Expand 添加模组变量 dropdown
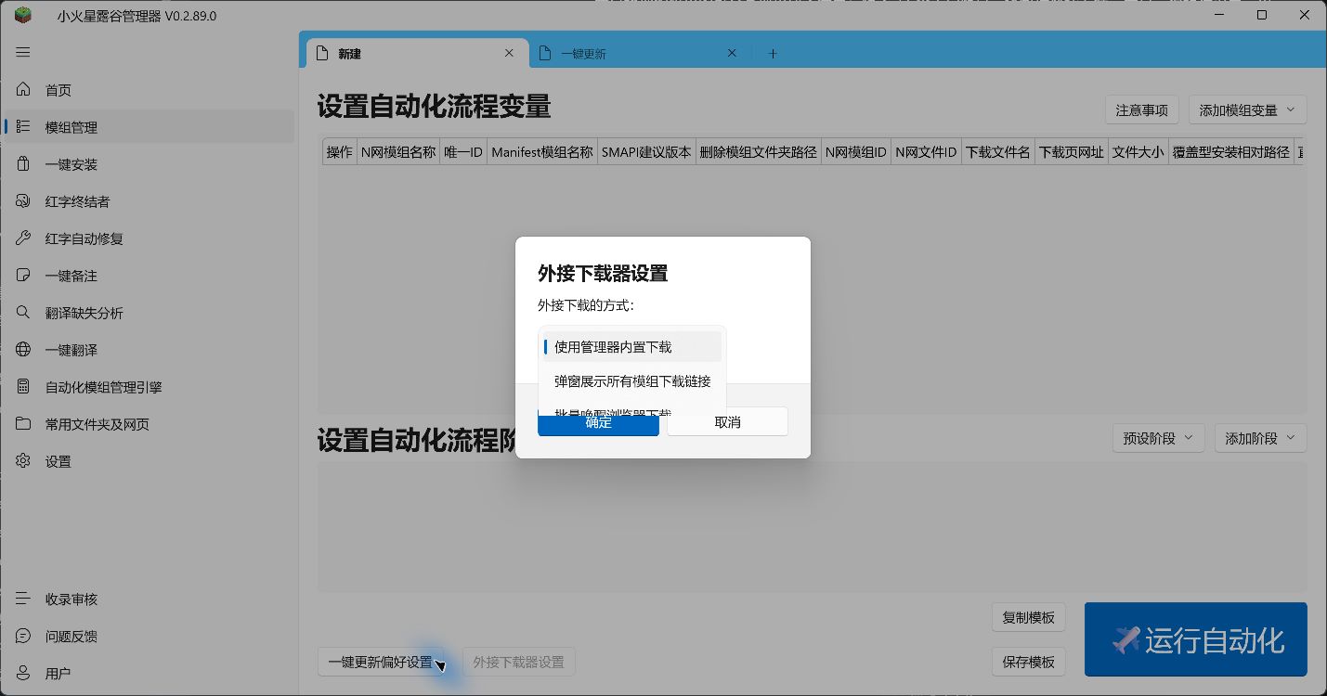This screenshot has height=696, width=1327. [1247, 110]
